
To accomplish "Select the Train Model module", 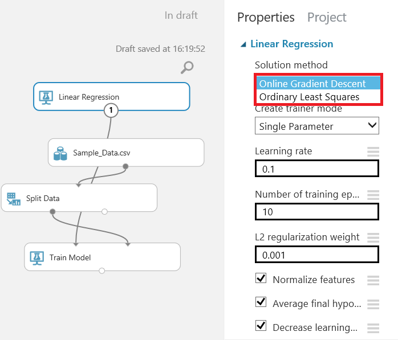I will (102, 257).
